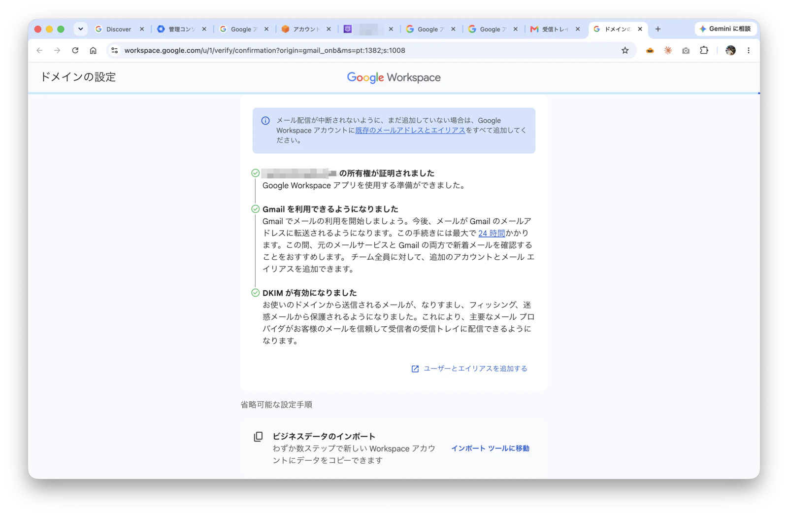Click インポート ツールに移動 link
Viewport: 788px width, 516px height.
491,448
